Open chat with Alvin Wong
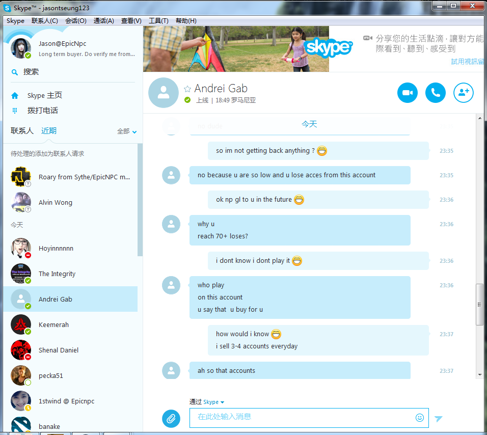The height and width of the screenshot is (435, 487). 70,202
